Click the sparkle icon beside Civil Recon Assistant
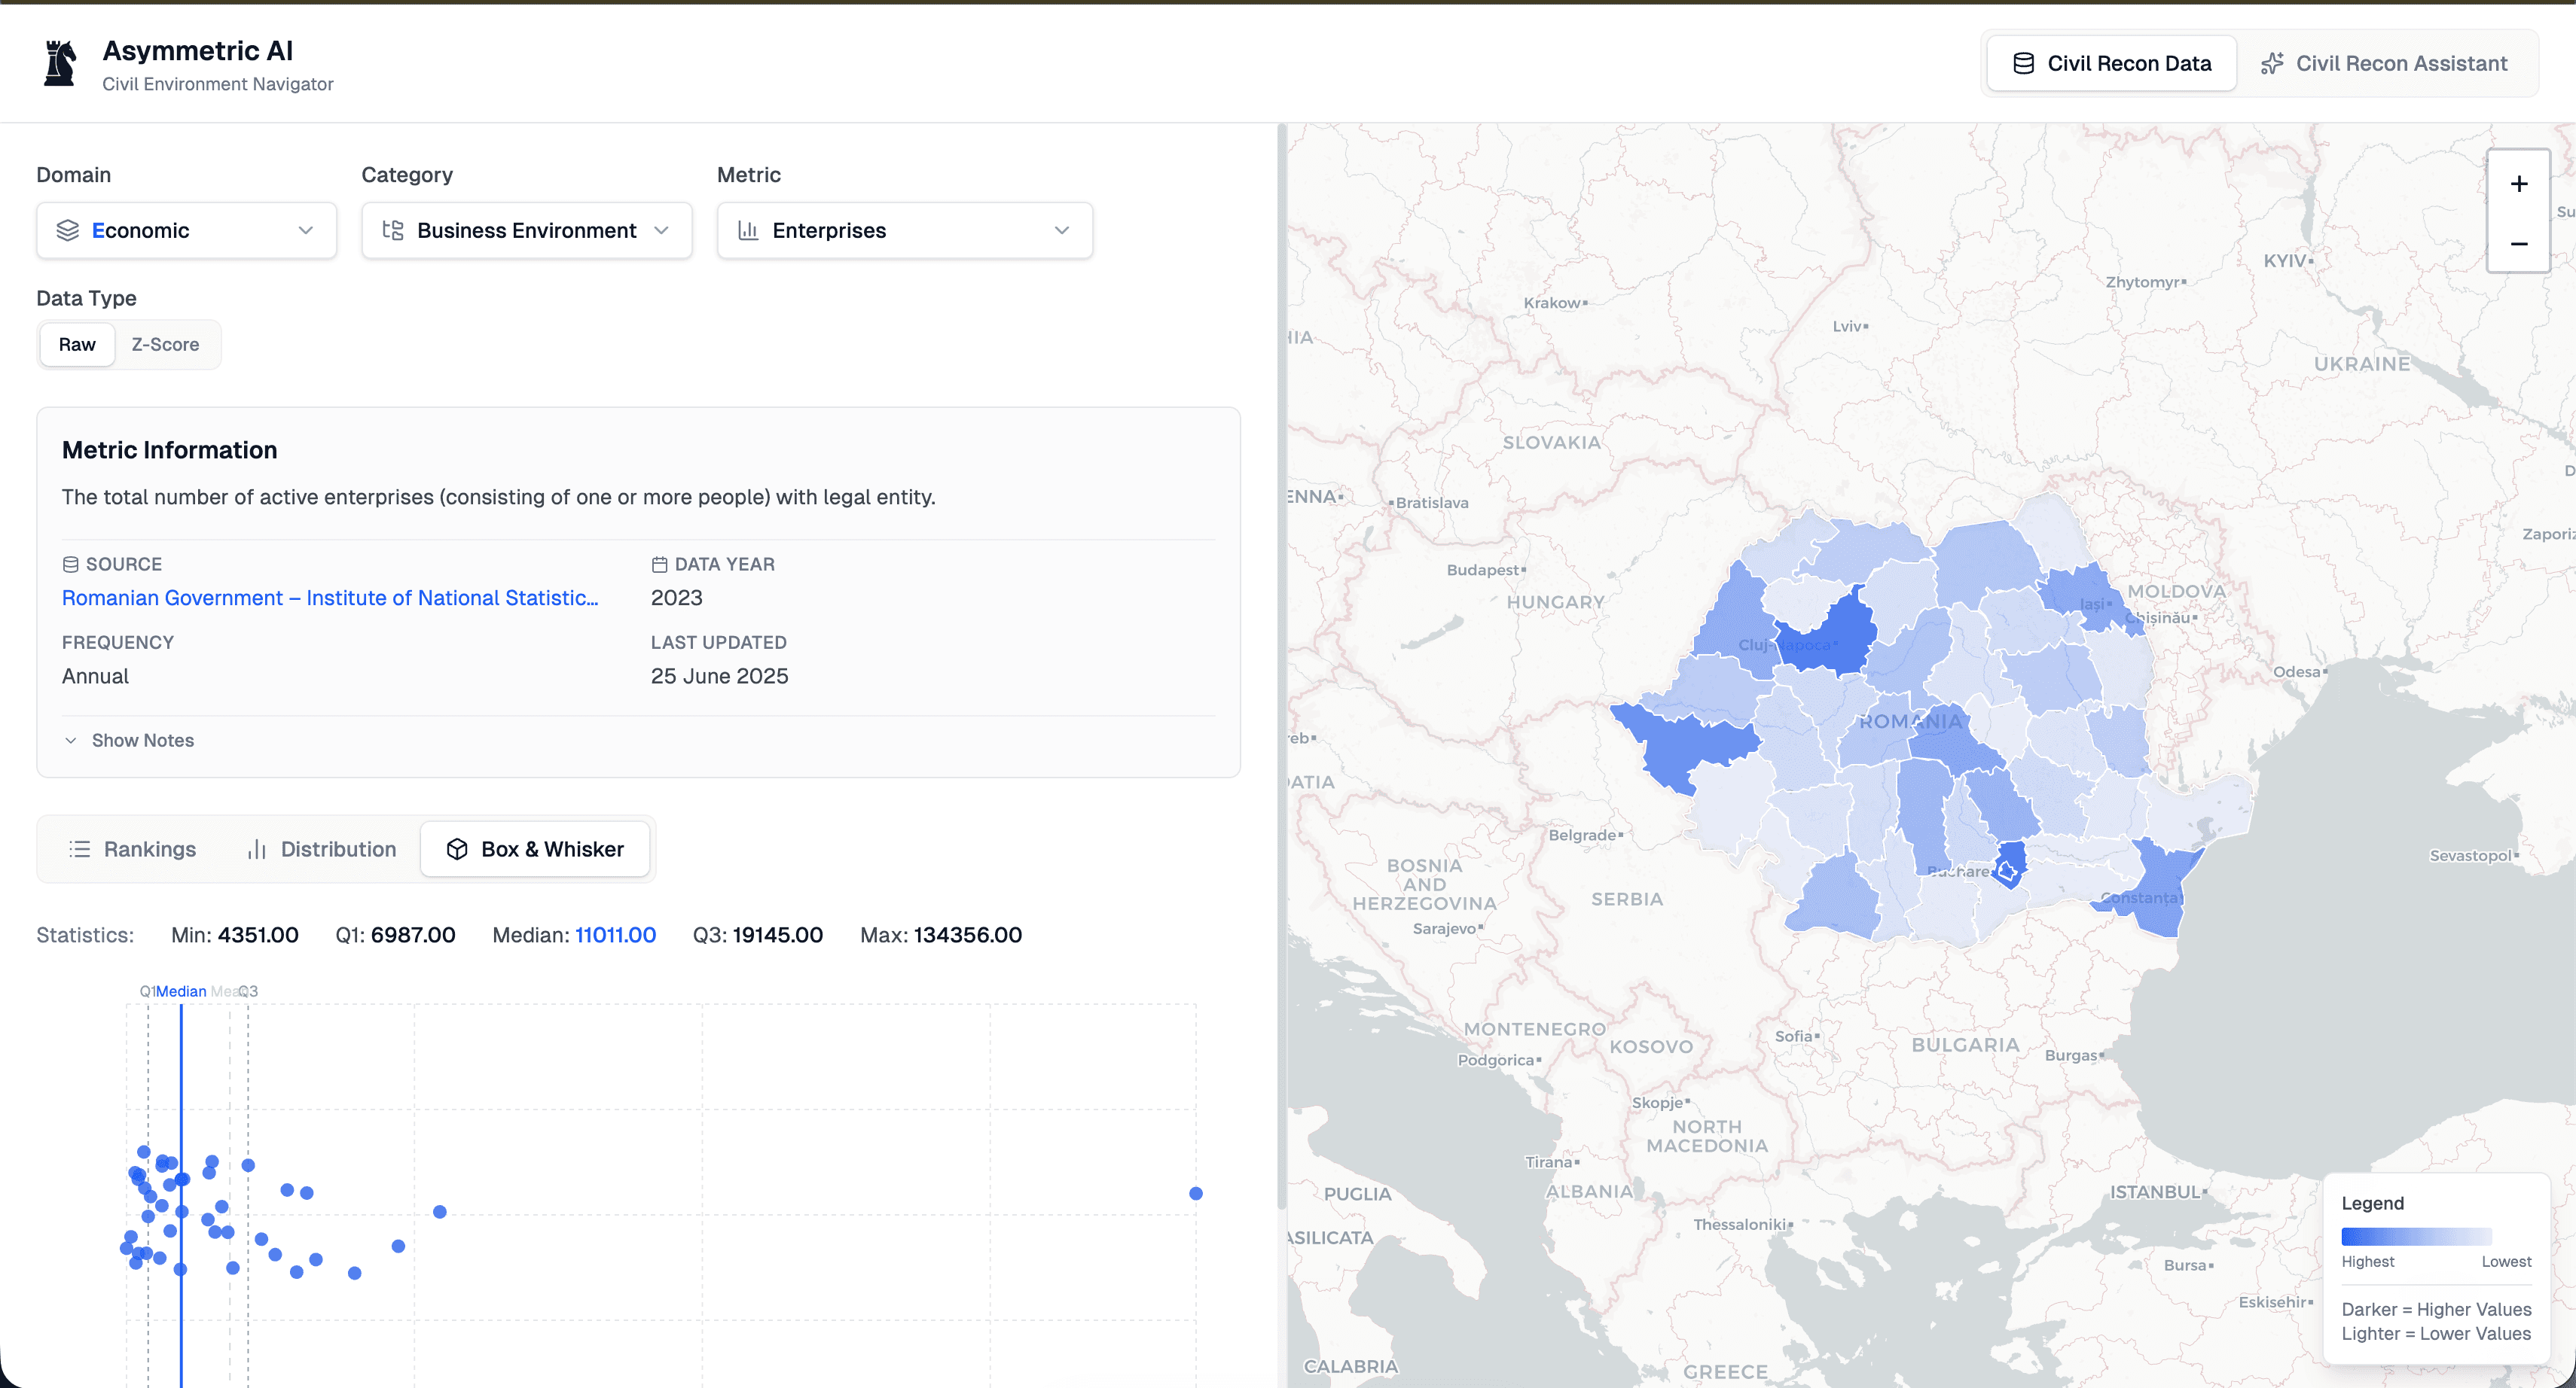The width and height of the screenshot is (2576, 1388). [2272, 64]
